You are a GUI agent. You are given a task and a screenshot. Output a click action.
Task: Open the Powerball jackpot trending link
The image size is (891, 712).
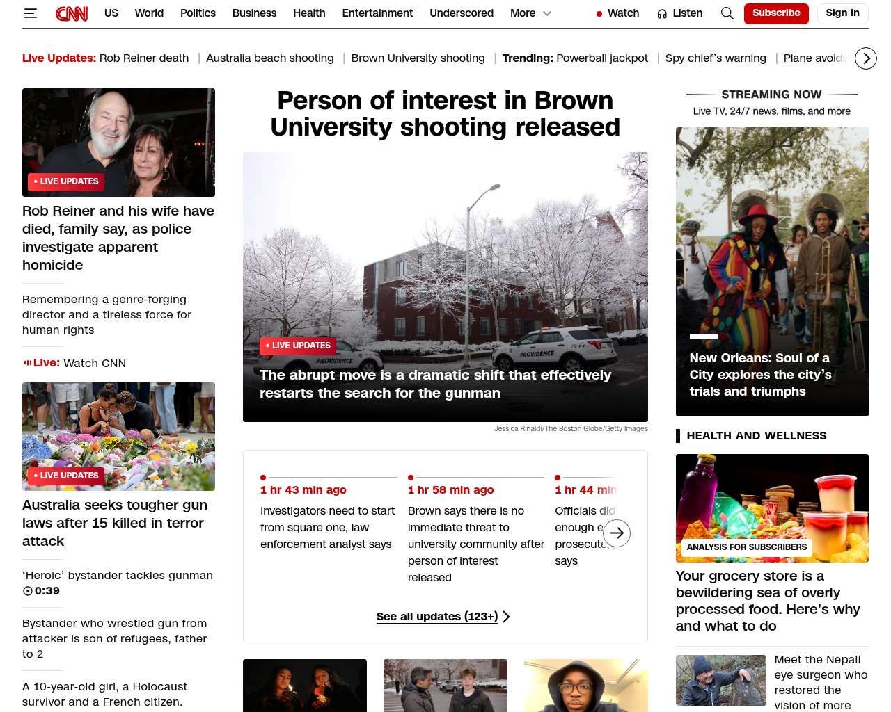602,58
